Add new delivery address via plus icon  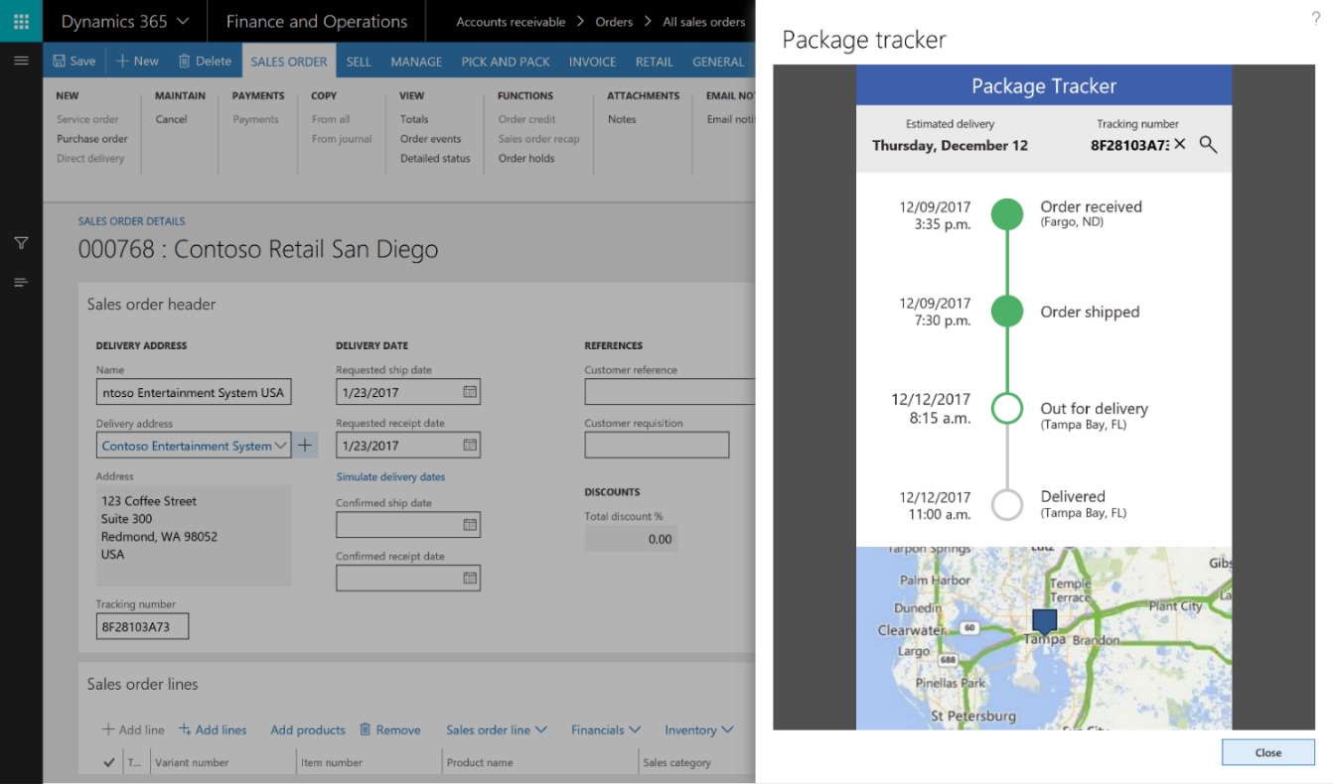[305, 445]
